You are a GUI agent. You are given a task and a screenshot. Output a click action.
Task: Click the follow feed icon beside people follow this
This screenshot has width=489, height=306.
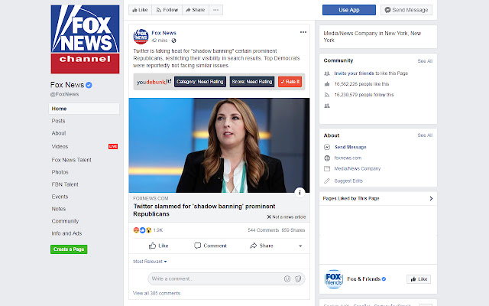[x=327, y=95]
